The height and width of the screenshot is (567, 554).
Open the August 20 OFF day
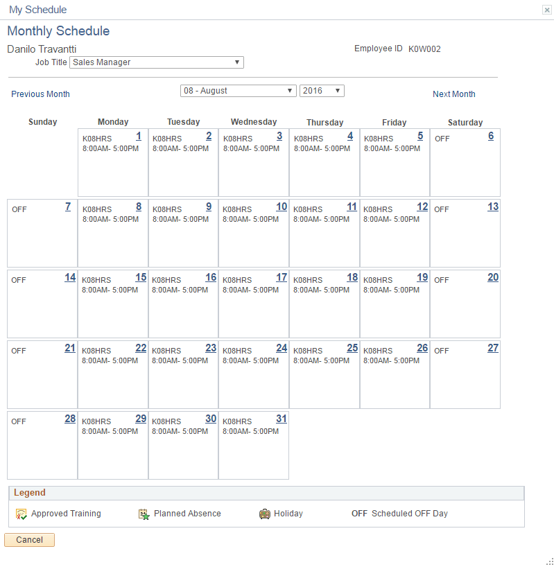point(492,277)
